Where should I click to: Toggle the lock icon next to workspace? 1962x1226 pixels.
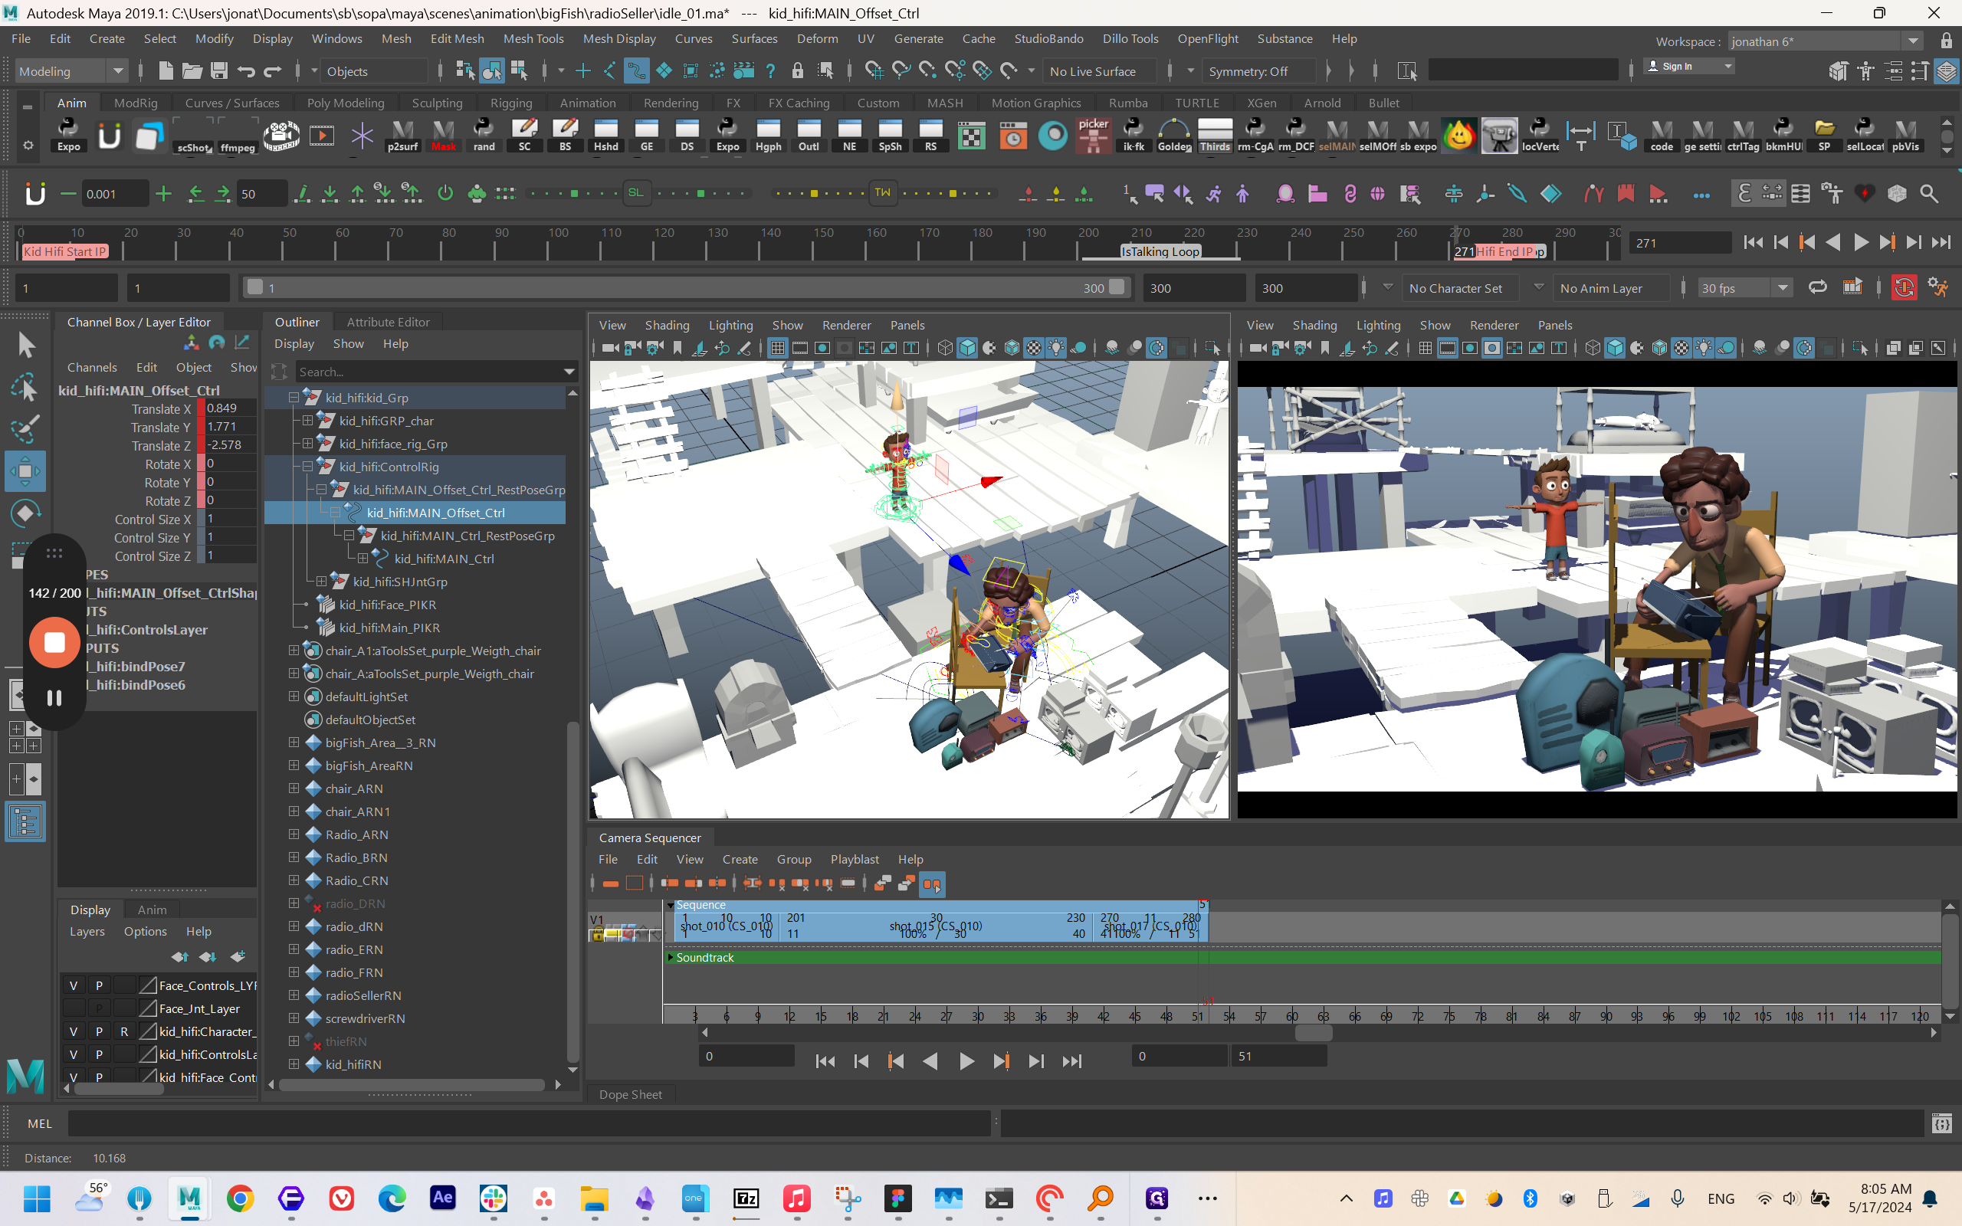(1946, 41)
